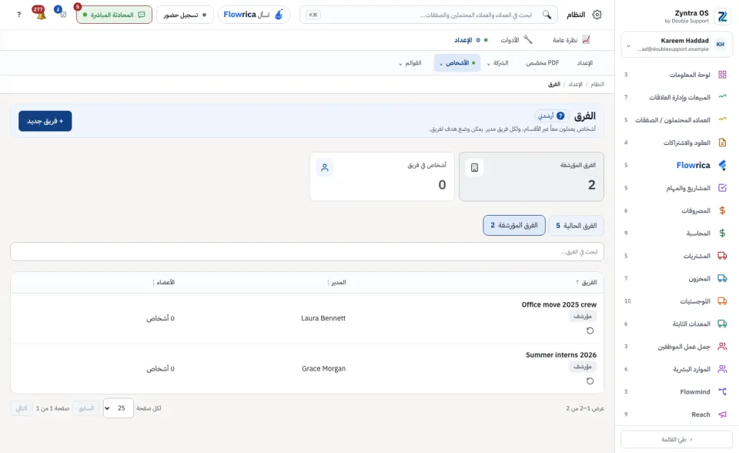Open the الشركة submenu dropdown
Image resolution: width=739 pixels, height=453 pixels.
coord(498,62)
